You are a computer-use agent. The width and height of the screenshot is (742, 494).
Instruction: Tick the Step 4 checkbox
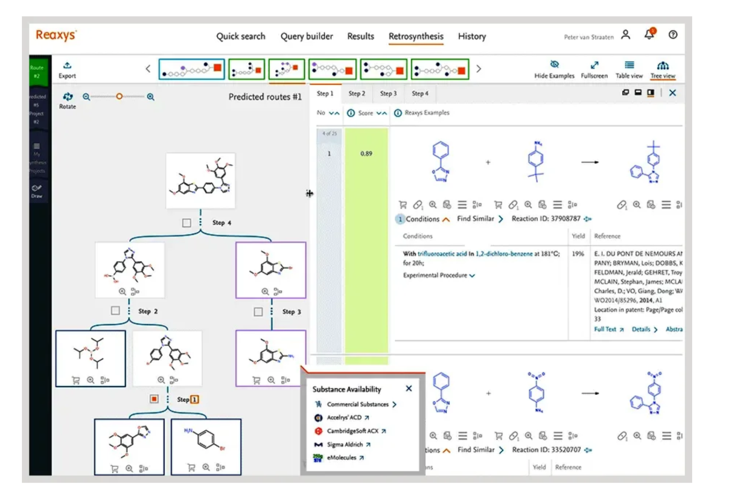(x=187, y=223)
